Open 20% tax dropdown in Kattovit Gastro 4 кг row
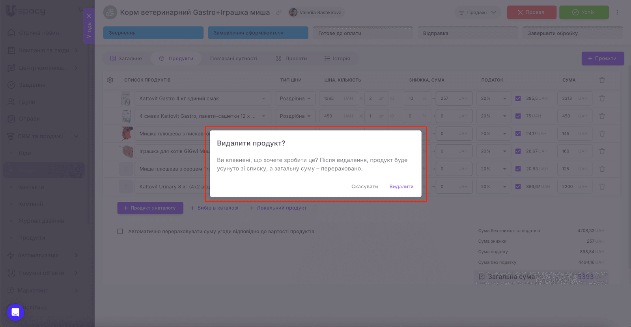The width and height of the screenshot is (631, 327). pos(493,98)
